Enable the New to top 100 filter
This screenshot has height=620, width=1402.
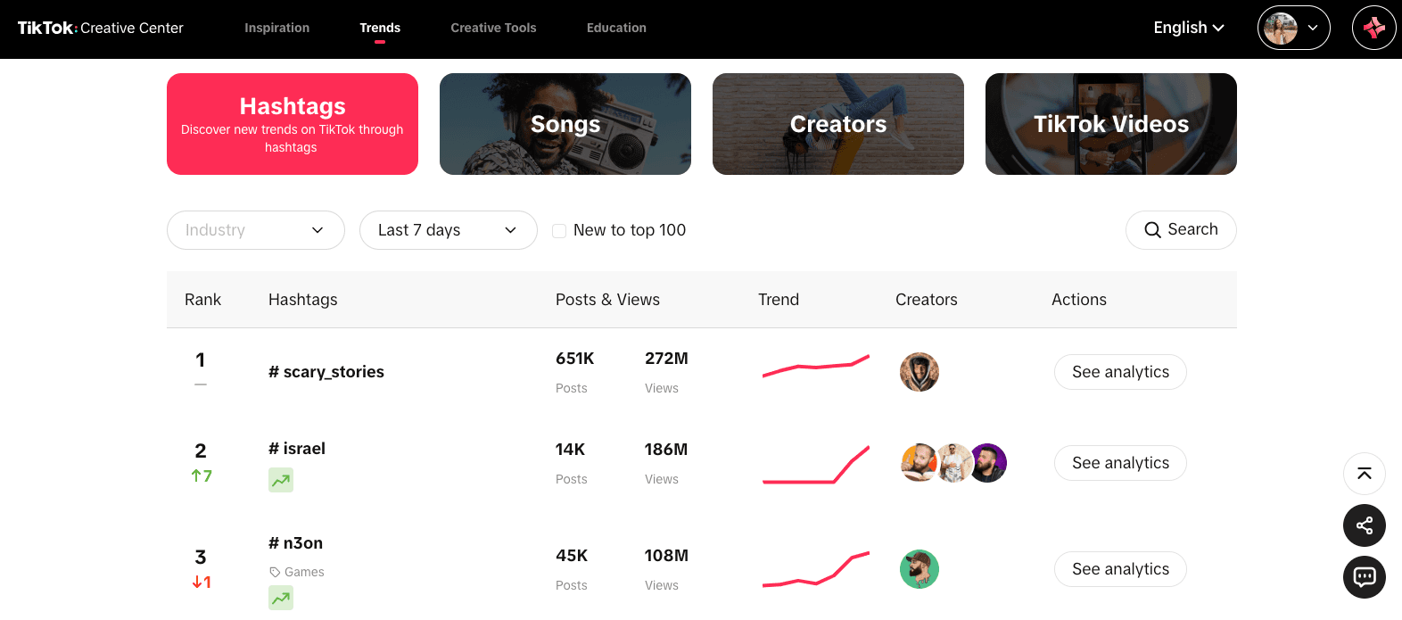(558, 230)
